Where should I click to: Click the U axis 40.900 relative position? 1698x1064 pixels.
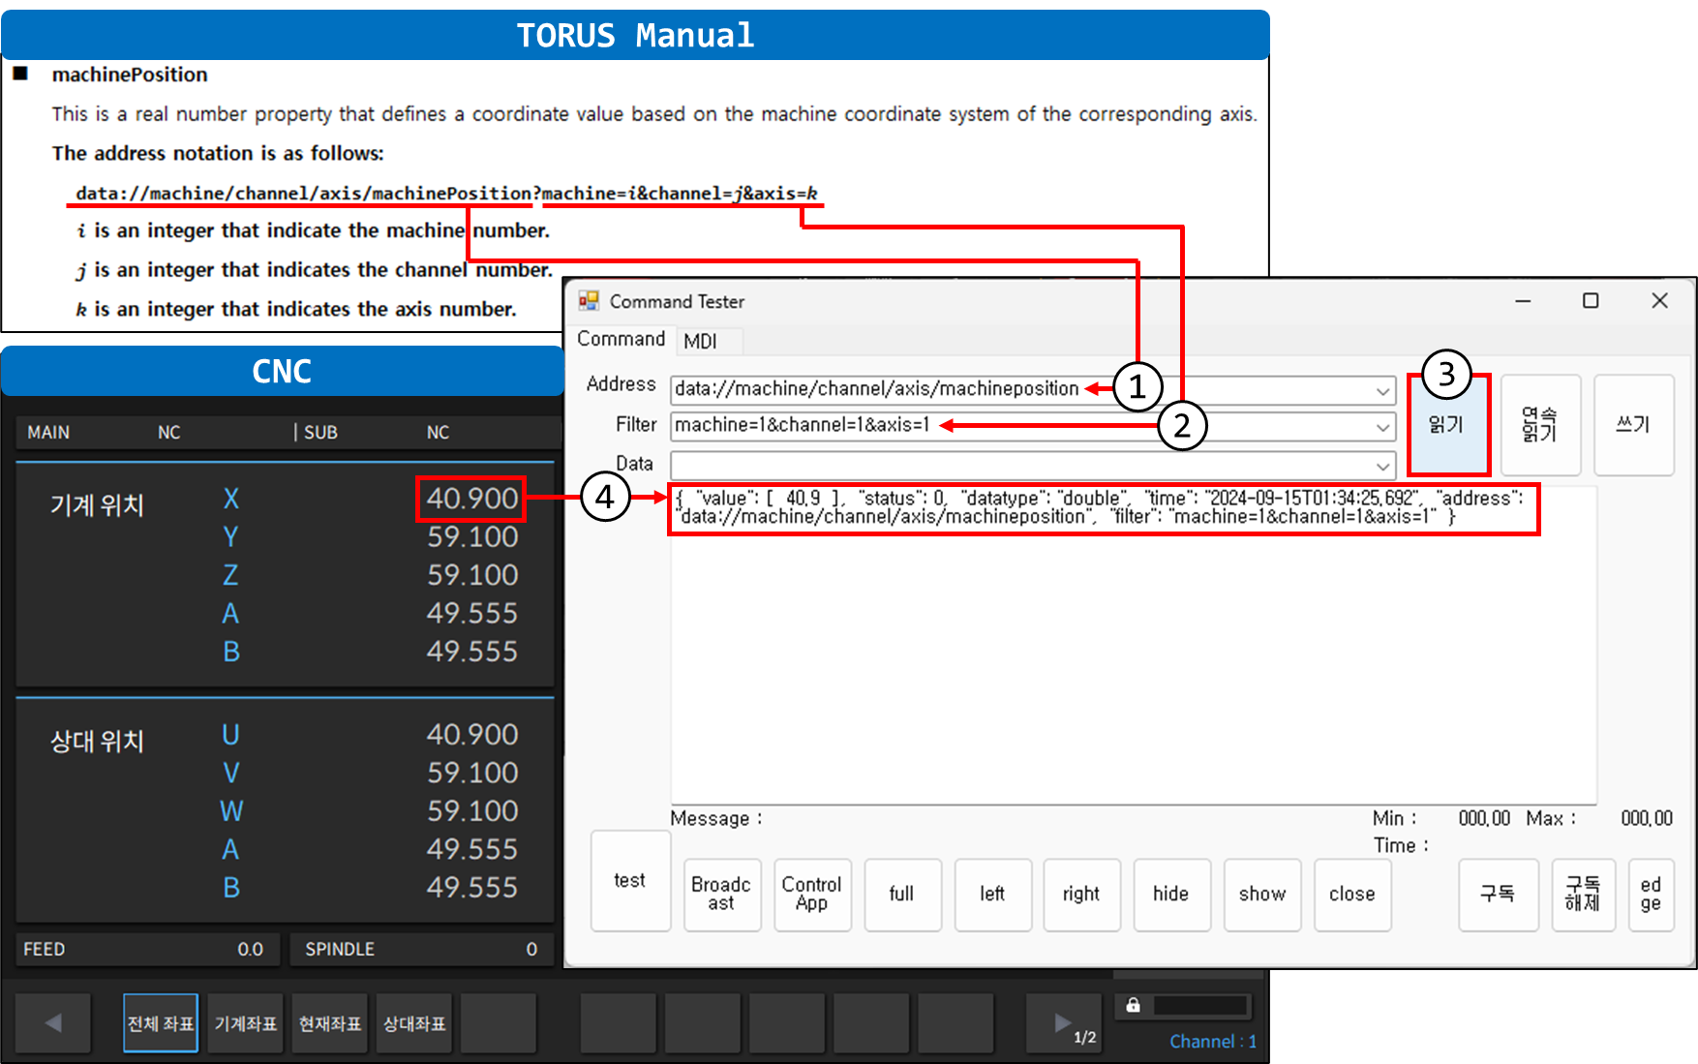472,735
